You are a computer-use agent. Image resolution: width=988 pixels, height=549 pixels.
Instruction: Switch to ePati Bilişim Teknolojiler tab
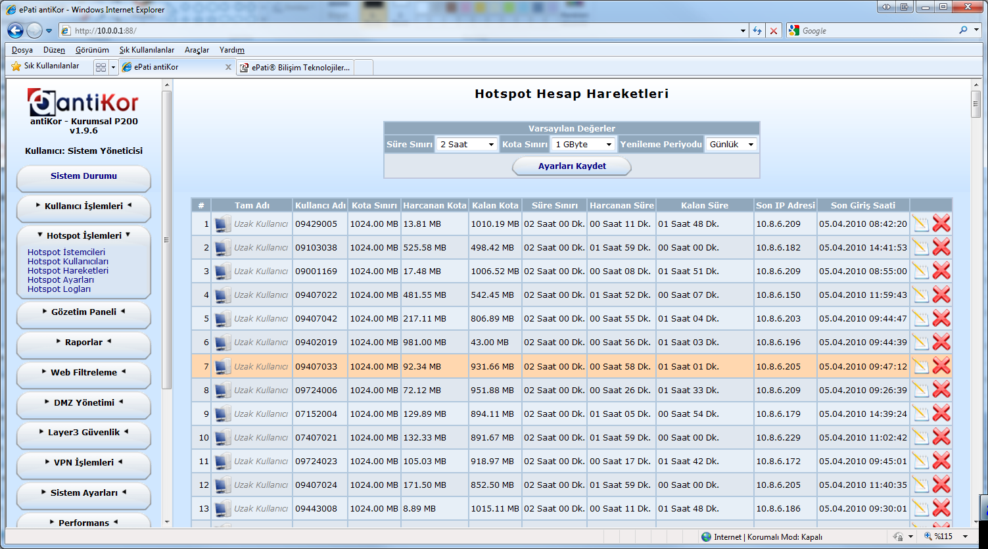pos(294,67)
